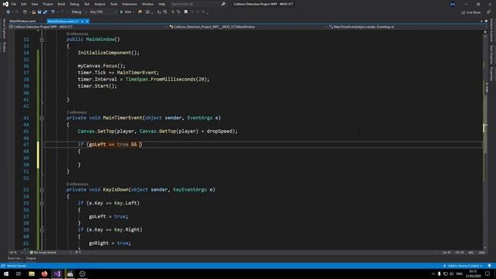Click the Open File toolbar icon
Image resolution: width=496 pixels, height=279 pixels.
(x=33, y=12)
